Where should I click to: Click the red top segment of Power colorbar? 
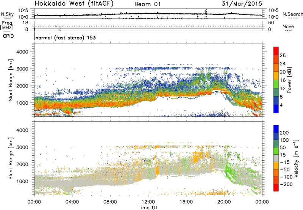tap(276, 51)
